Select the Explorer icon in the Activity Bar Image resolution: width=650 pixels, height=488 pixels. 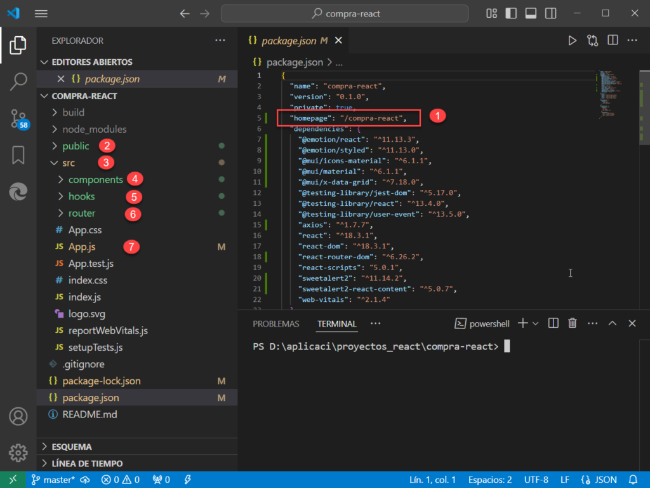[18, 45]
